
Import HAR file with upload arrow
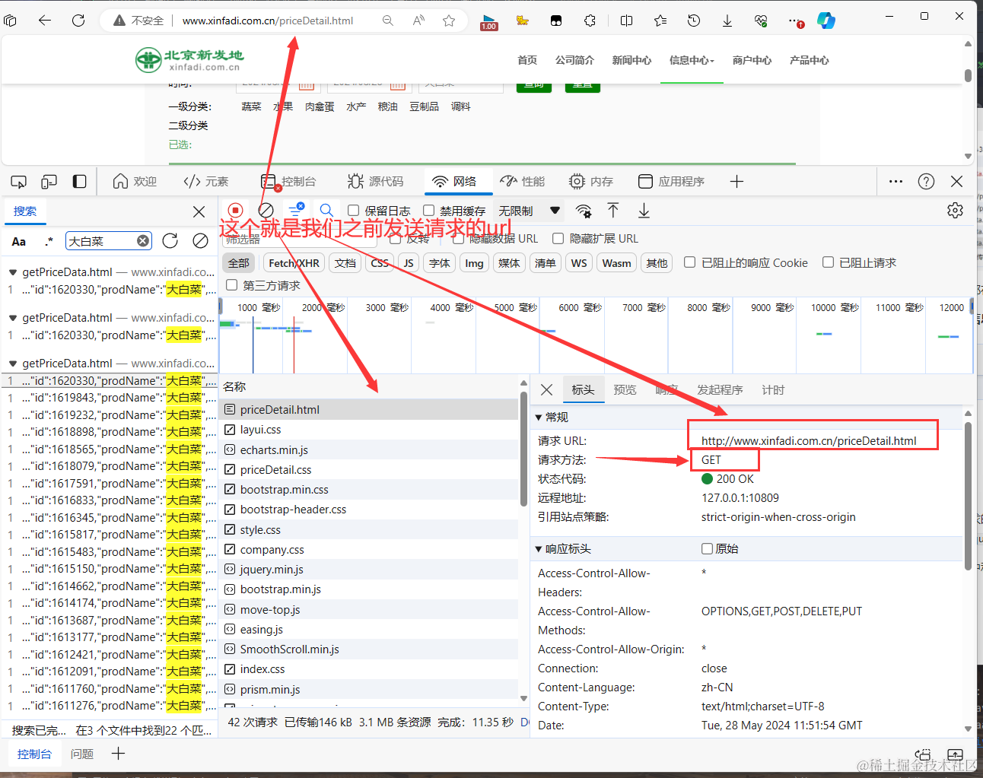(613, 210)
